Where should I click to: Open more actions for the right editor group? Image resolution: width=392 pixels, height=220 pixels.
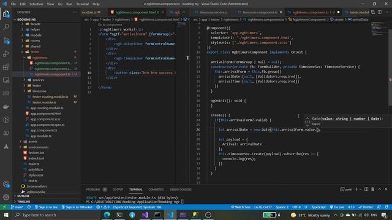tap(386, 12)
